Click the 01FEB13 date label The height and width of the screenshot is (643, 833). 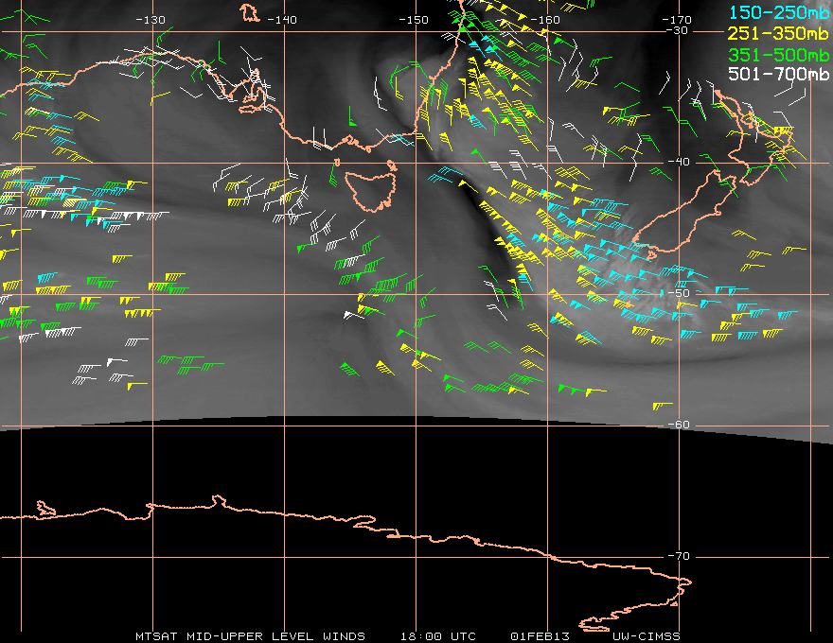pos(540,636)
